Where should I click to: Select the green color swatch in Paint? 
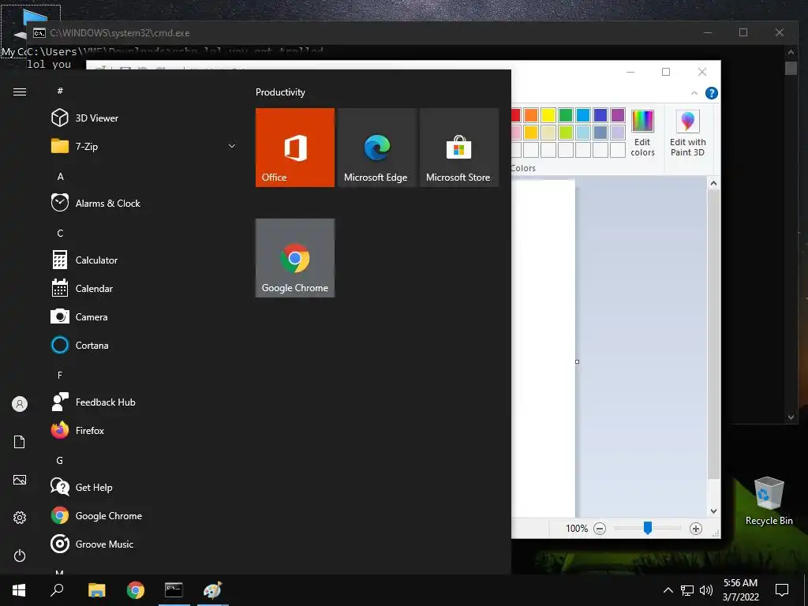pyautogui.click(x=565, y=115)
